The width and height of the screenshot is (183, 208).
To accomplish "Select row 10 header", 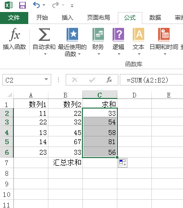I will coord(7,195).
